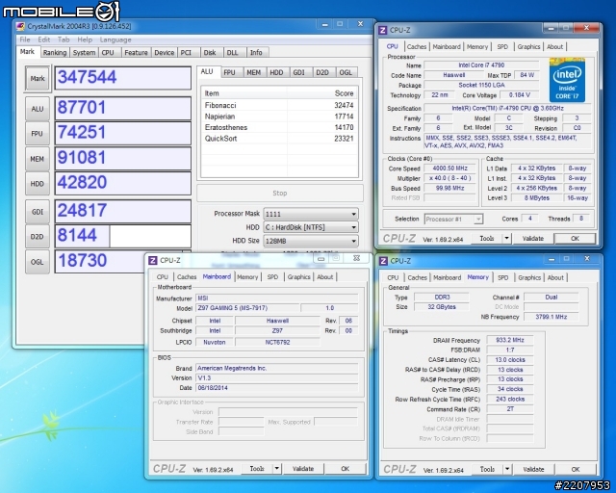Show the D2D results sub-tab
The height and width of the screenshot is (493, 616).
(x=322, y=73)
